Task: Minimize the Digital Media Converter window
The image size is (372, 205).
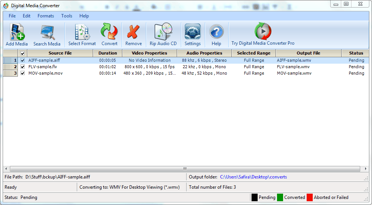Action: [x=336, y=4]
